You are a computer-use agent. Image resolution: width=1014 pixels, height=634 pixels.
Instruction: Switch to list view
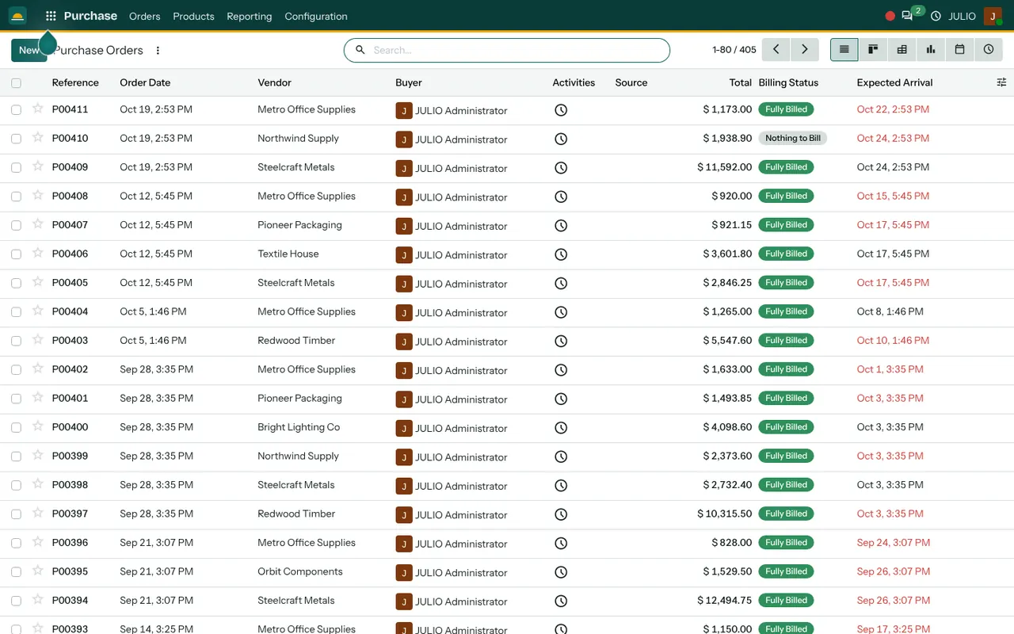[x=844, y=49]
